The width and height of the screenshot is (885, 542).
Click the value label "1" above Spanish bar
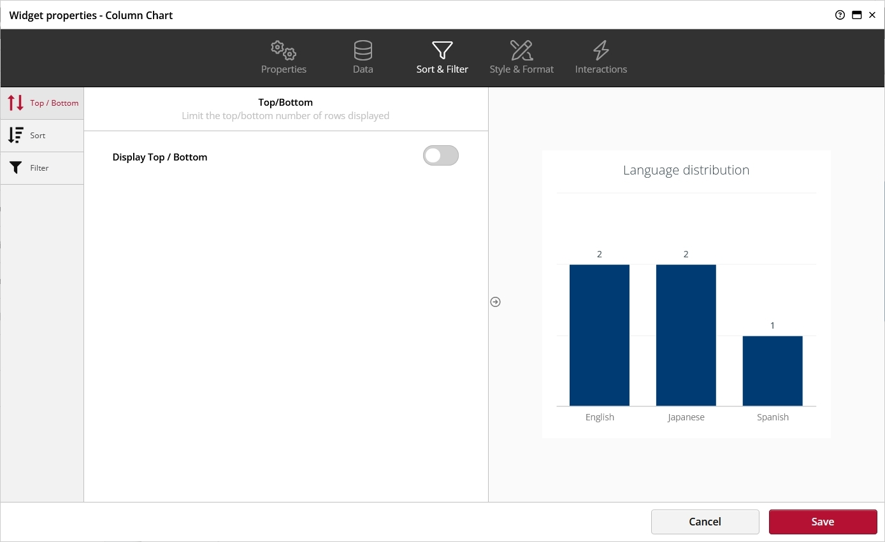coord(773,325)
